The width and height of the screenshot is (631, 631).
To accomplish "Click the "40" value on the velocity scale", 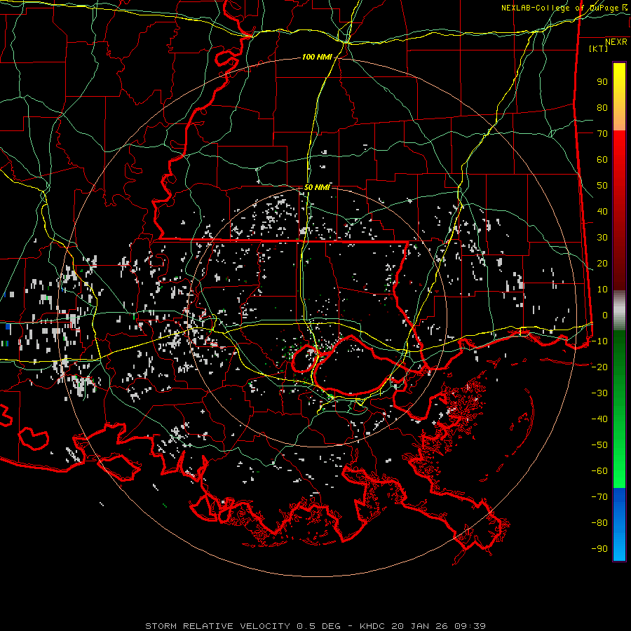I will tap(602, 212).
